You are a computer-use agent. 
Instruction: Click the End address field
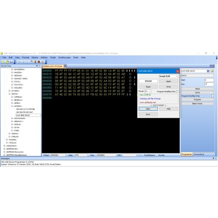click(x=209, y=84)
